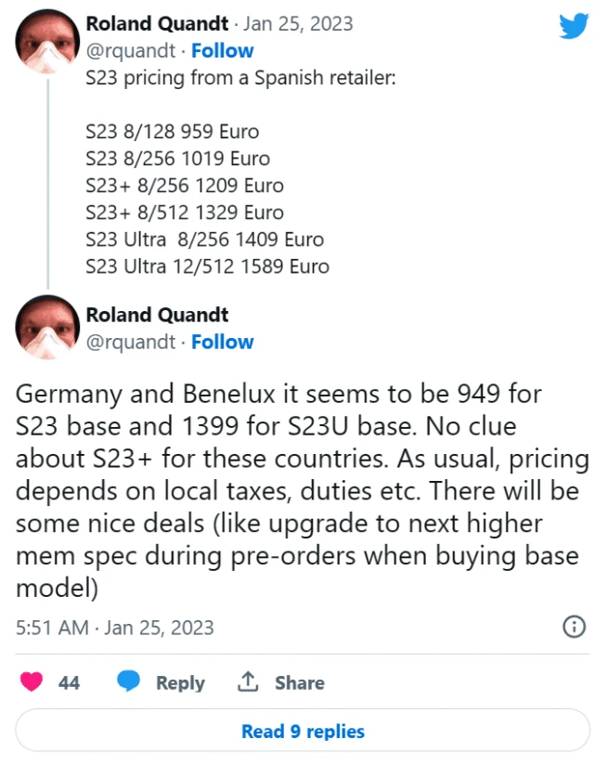
Task: Click the @rquandt handle in second tweet
Action: (131, 342)
